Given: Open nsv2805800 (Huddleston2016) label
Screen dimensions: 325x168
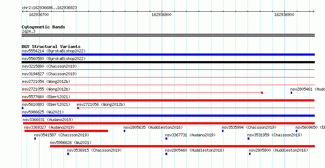Looking at the screenshot, I should pyautogui.click(x=278, y=150).
